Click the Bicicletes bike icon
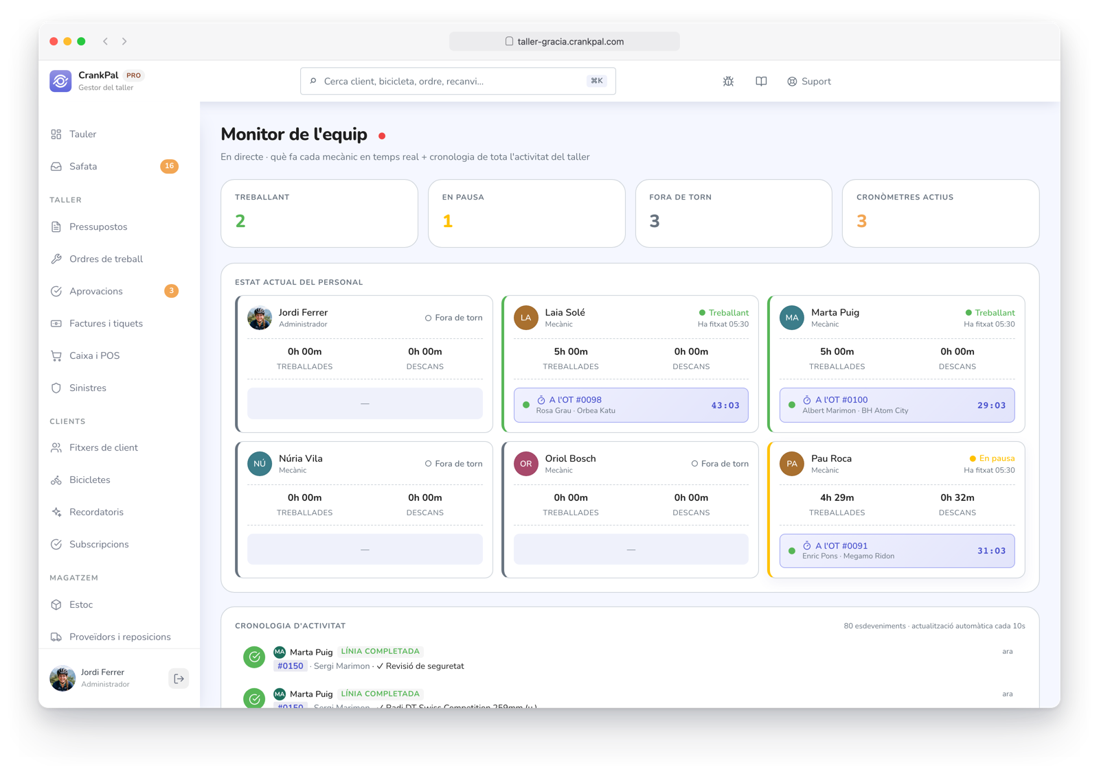The height and width of the screenshot is (776, 1099). (x=56, y=480)
